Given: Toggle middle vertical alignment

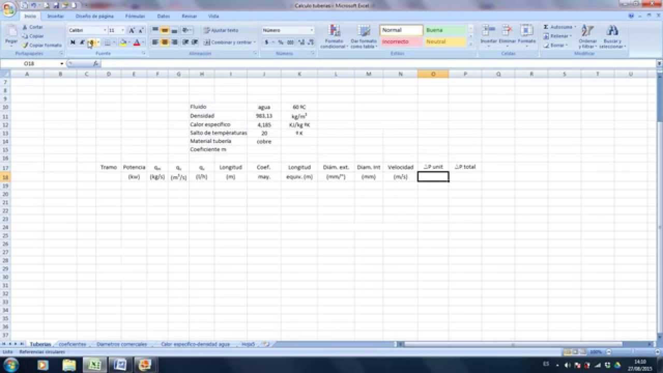Looking at the screenshot, I should tap(165, 31).
